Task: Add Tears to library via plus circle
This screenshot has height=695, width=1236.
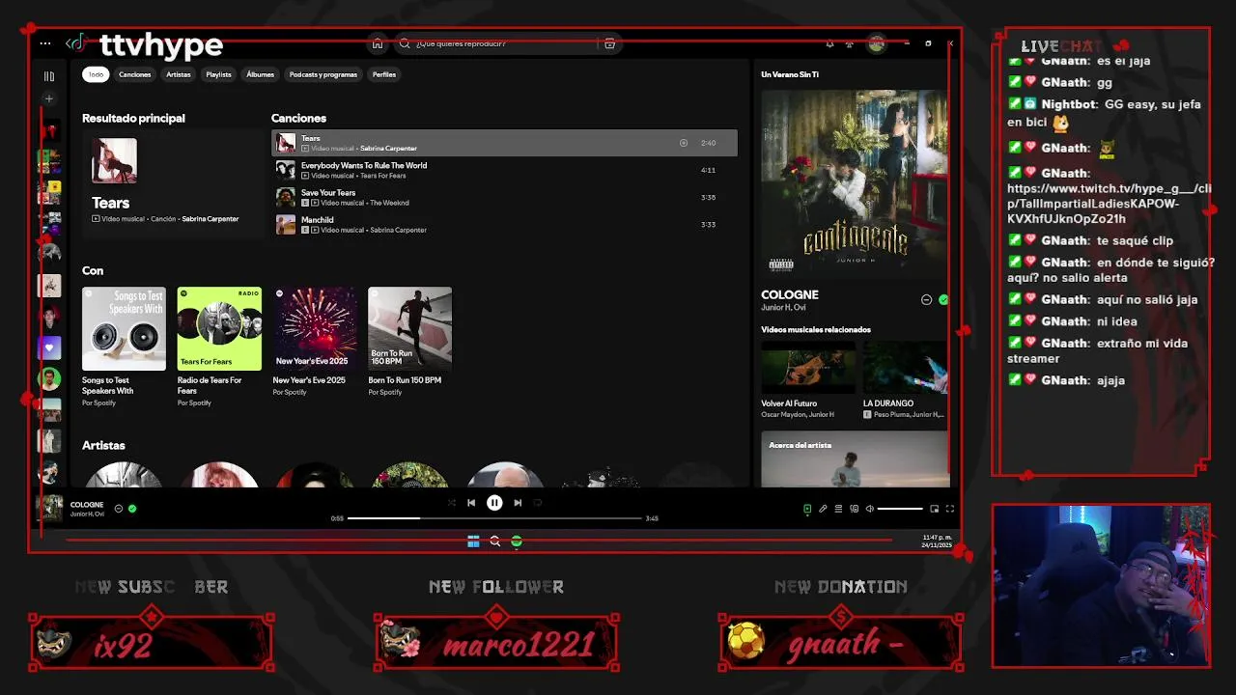Action: (x=684, y=143)
